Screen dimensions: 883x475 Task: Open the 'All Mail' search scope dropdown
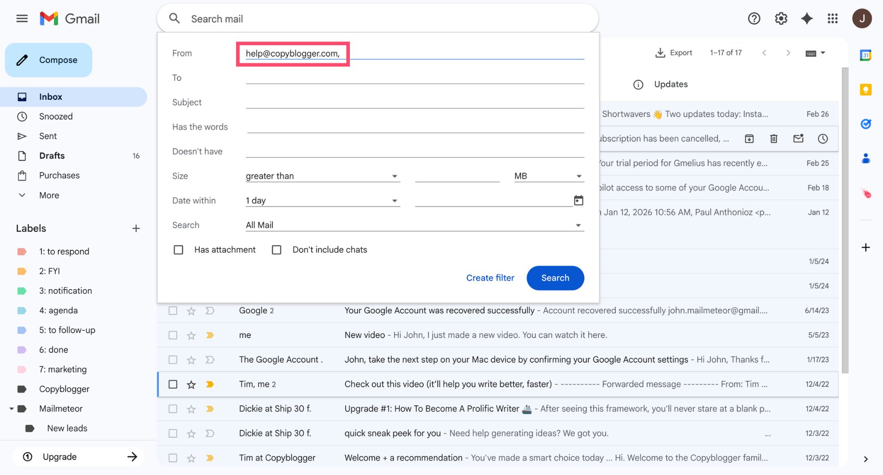pos(578,225)
